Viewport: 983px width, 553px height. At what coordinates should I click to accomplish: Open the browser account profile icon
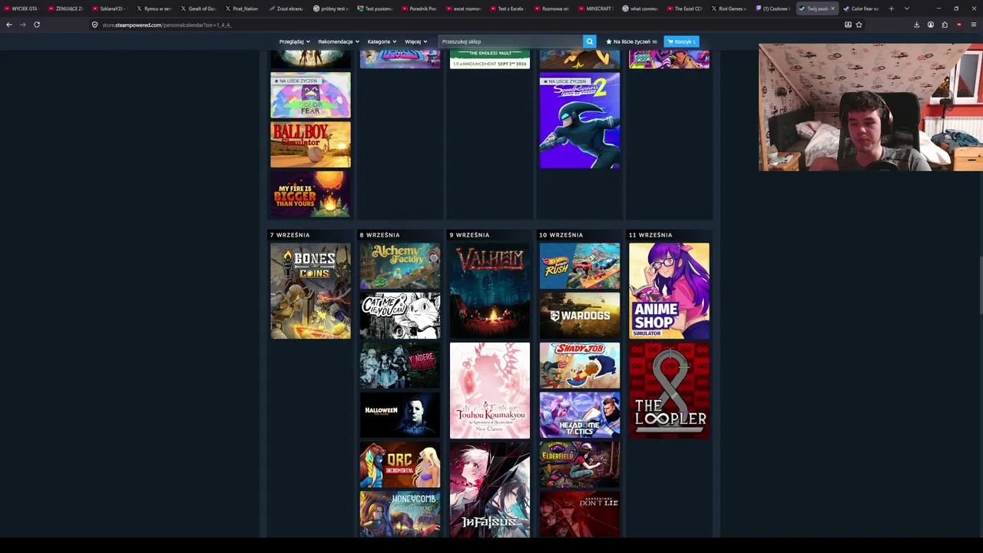click(x=930, y=25)
